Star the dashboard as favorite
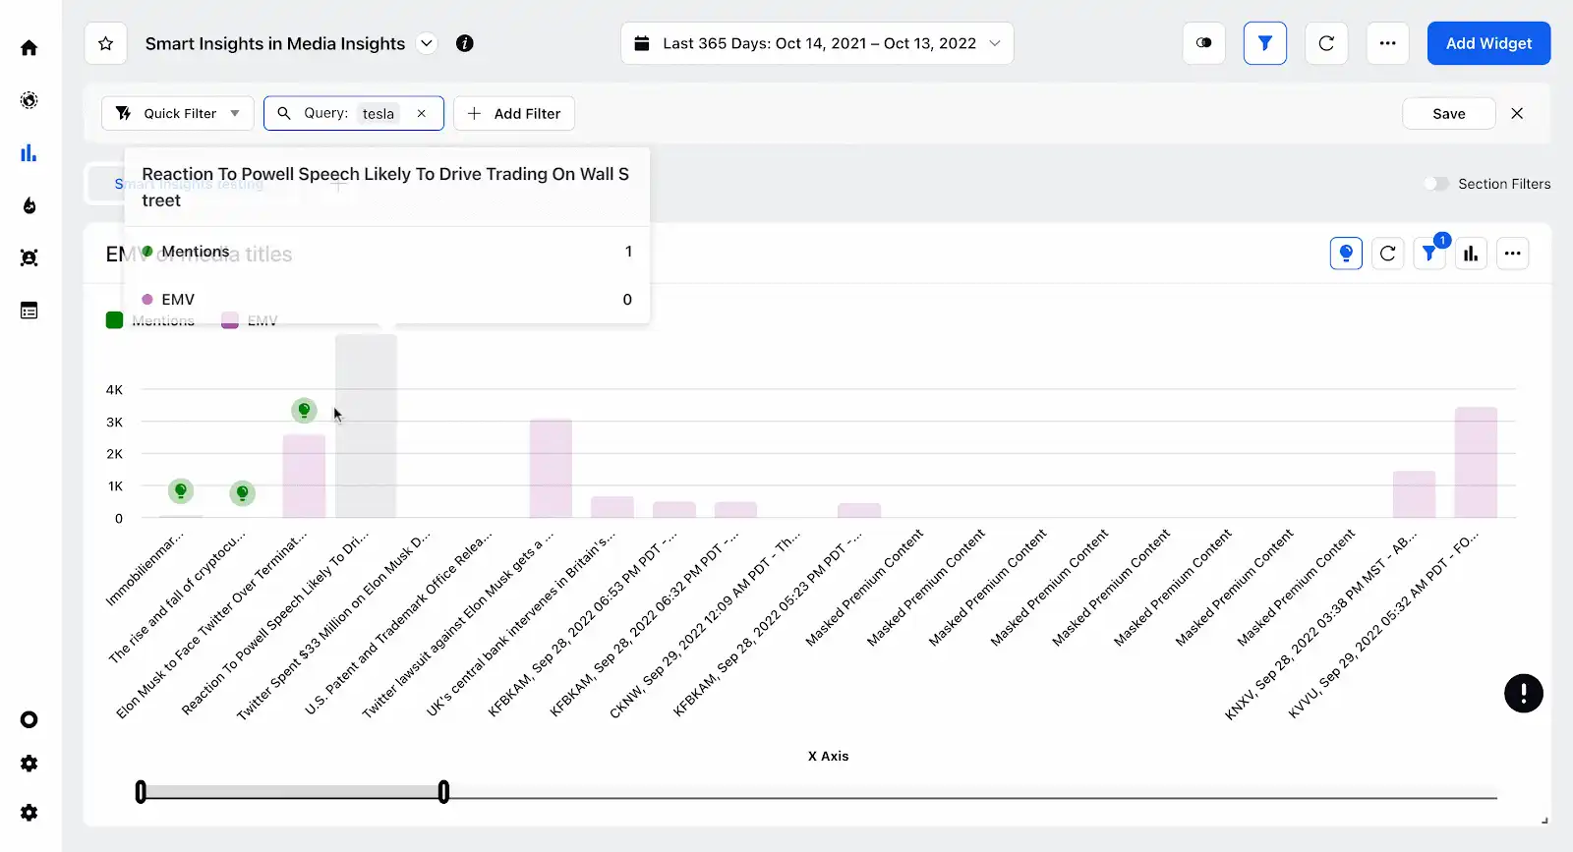Screen dimensions: 1573x852 tap(106, 43)
